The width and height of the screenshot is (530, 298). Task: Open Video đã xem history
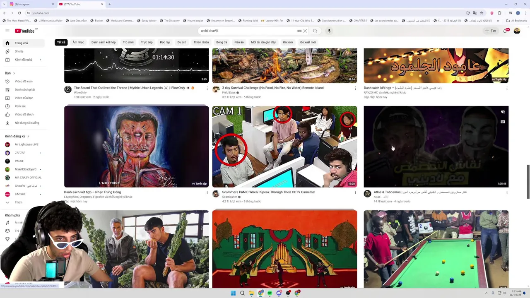(23, 82)
